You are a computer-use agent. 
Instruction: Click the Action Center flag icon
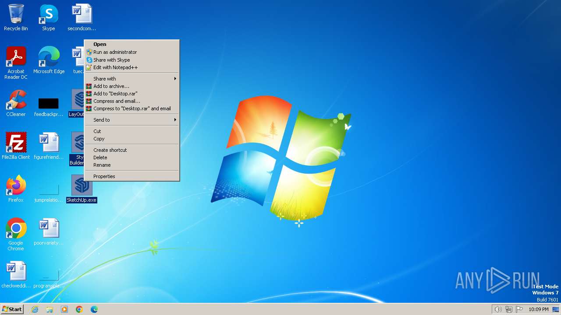520,309
